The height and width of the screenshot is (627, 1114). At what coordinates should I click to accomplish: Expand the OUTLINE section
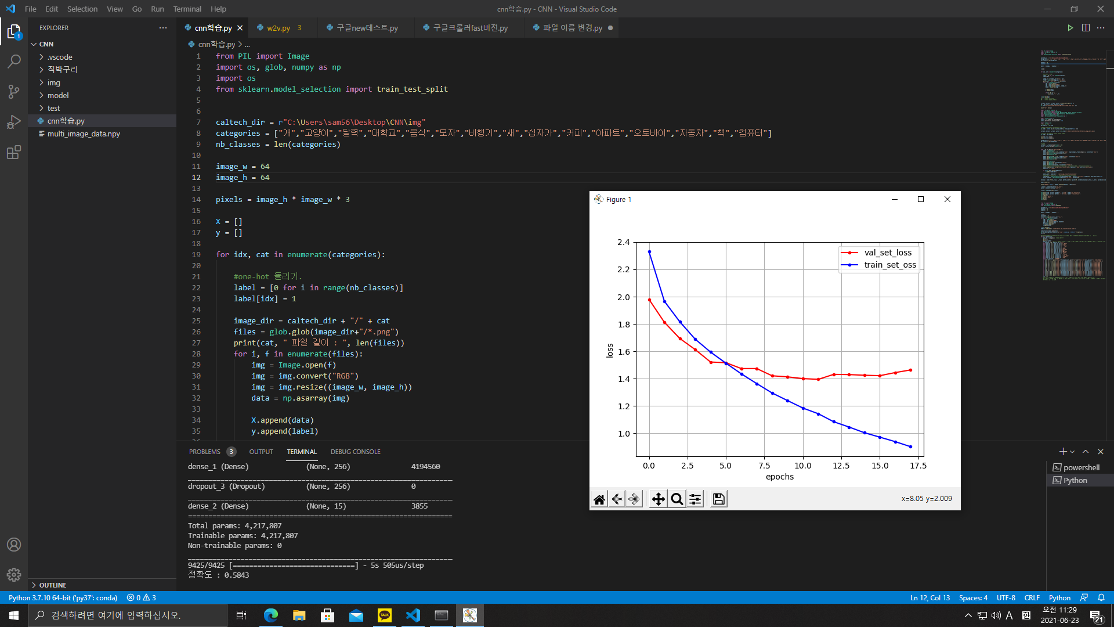(x=52, y=585)
